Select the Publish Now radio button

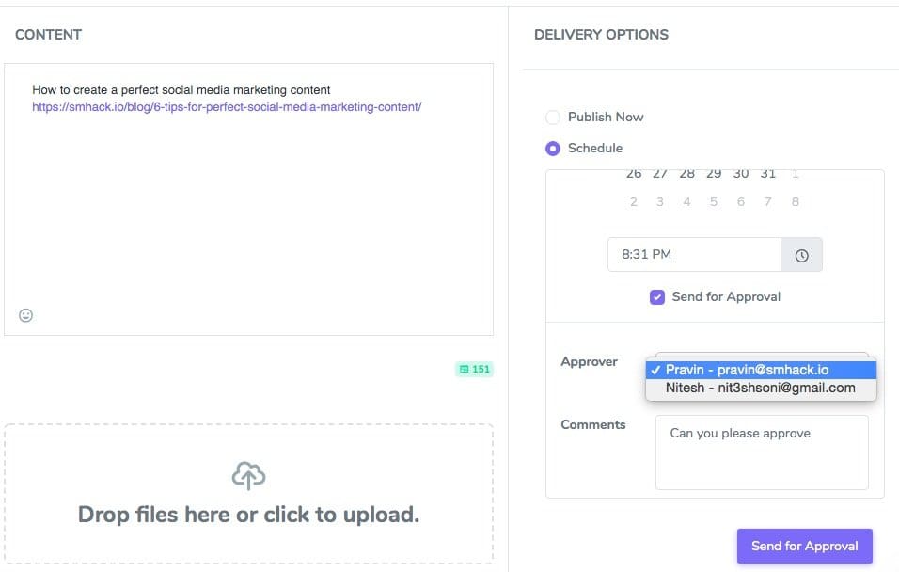tap(553, 118)
